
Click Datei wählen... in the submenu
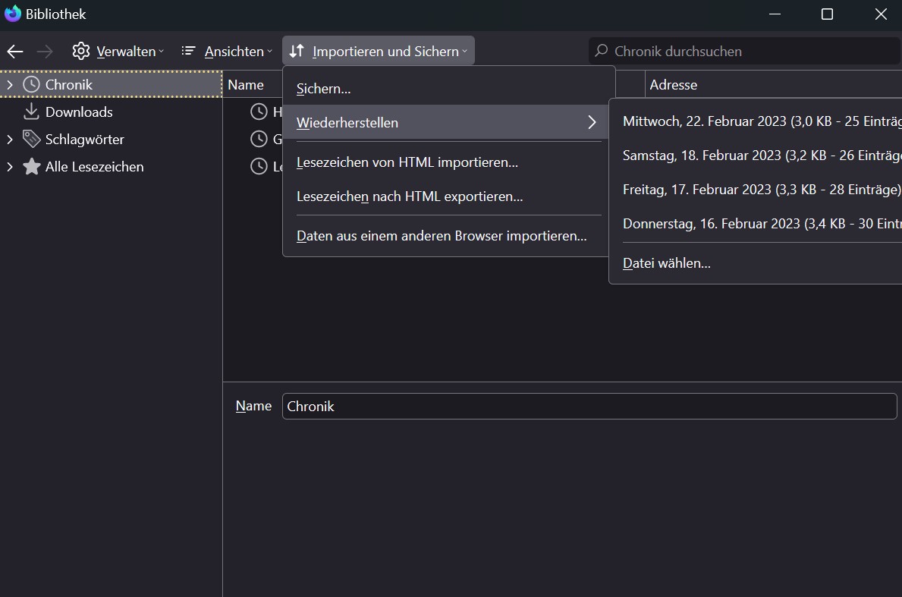(x=667, y=263)
